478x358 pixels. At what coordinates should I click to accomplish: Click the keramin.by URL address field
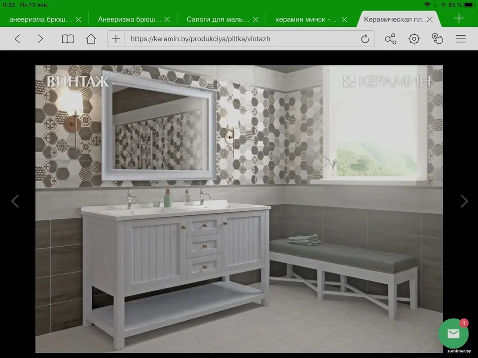[241, 39]
